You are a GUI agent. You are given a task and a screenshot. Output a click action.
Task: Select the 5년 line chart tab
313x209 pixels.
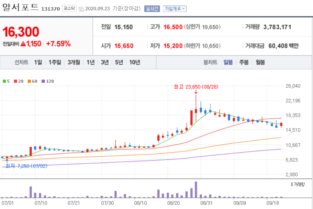coord(119,62)
